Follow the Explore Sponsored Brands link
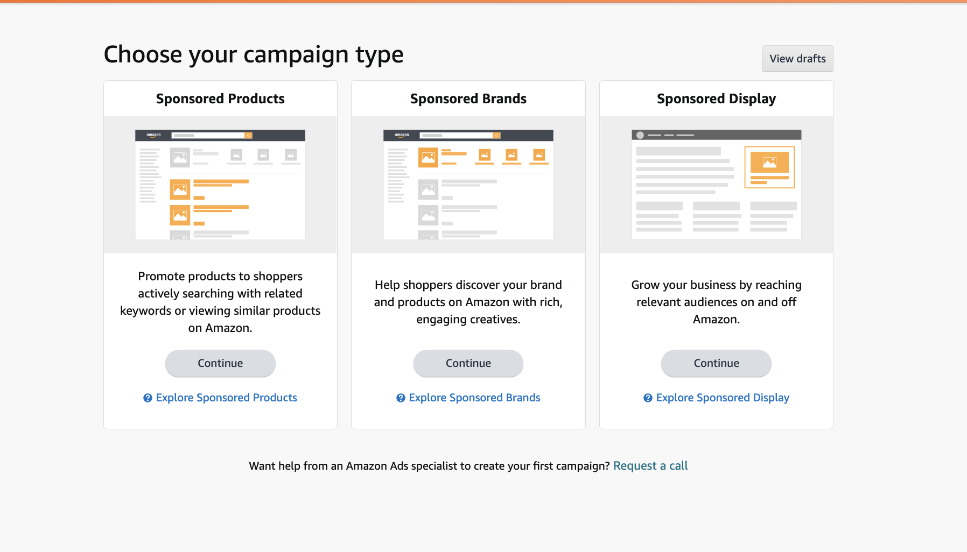This screenshot has height=552, width=967. (x=474, y=398)
